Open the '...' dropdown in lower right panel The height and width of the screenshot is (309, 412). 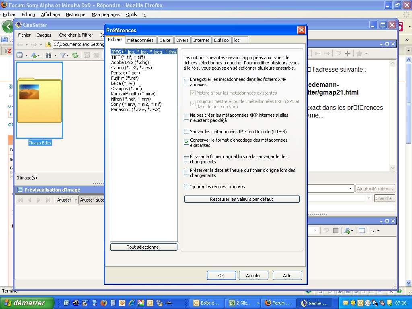click(375, 231)
